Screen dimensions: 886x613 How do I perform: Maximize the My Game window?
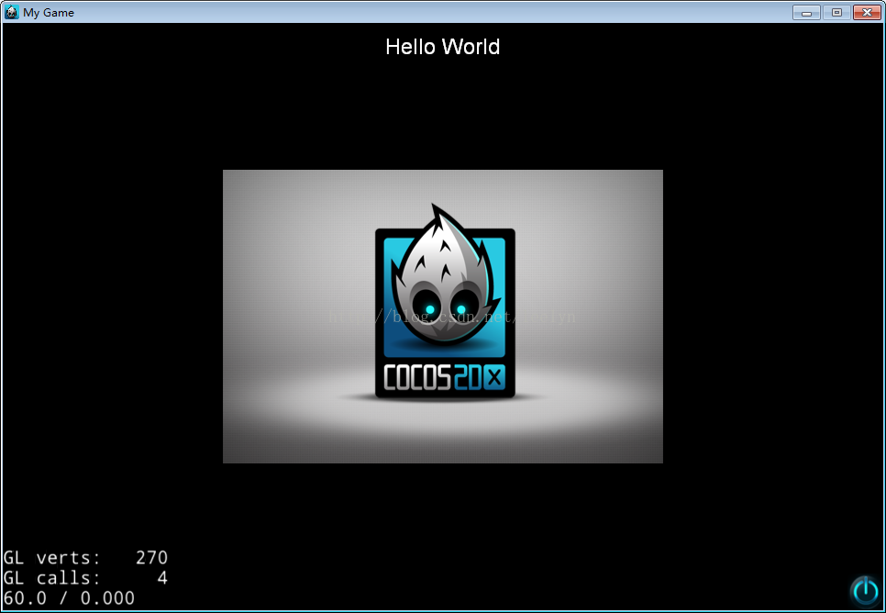(836, 13)
